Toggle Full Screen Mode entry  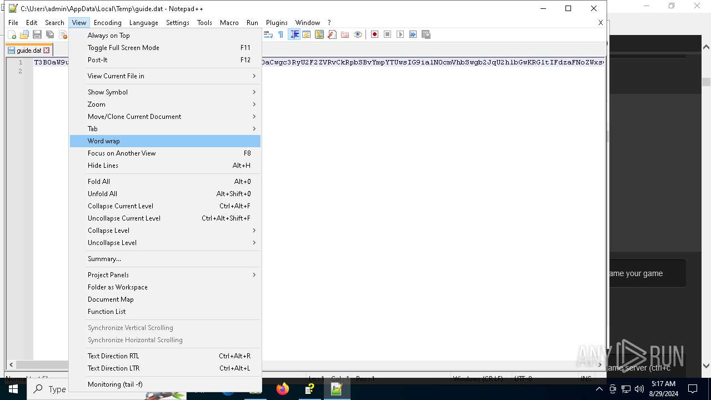165,48
